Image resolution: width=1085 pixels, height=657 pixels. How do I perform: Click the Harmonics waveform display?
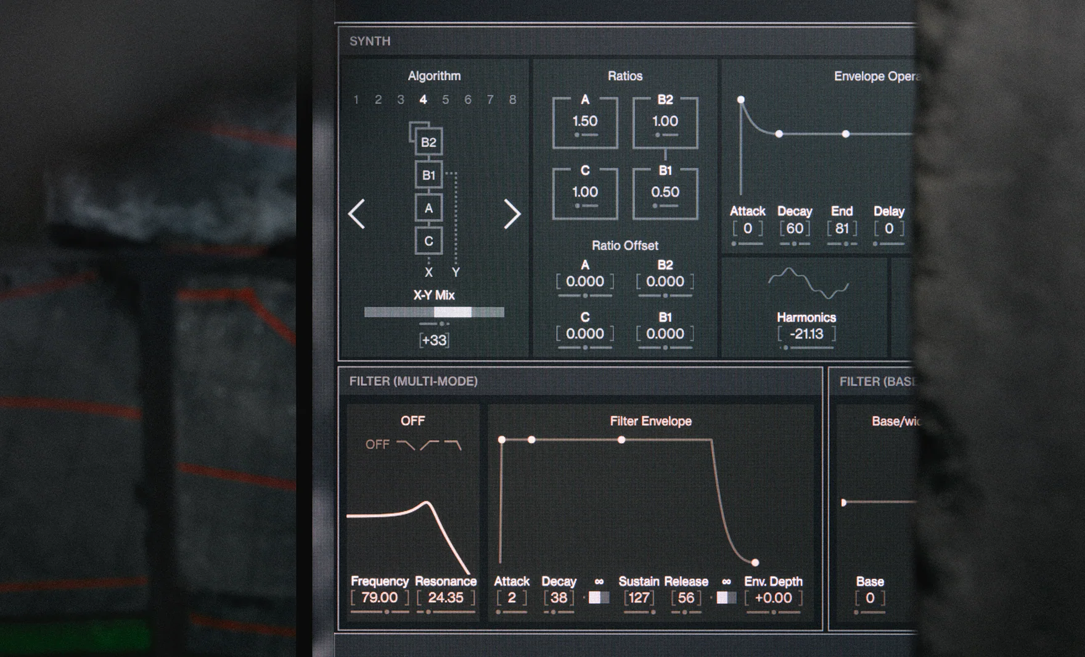(x=808, y=283)
